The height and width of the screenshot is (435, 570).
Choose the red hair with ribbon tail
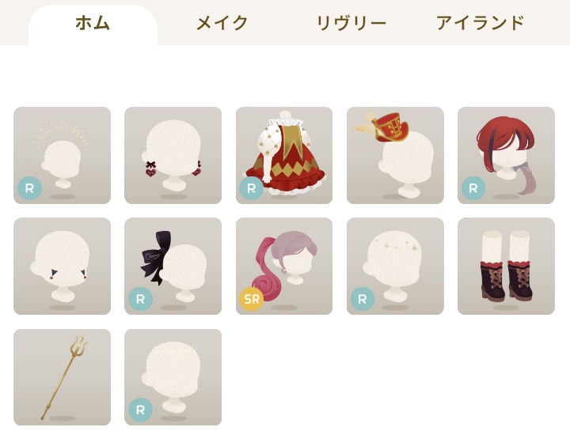pyautogui.click(x=506, y=155)
